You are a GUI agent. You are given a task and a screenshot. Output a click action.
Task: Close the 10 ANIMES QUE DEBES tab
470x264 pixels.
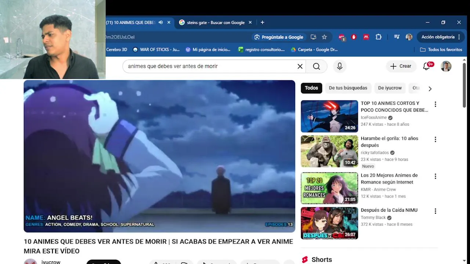(169, 22)
